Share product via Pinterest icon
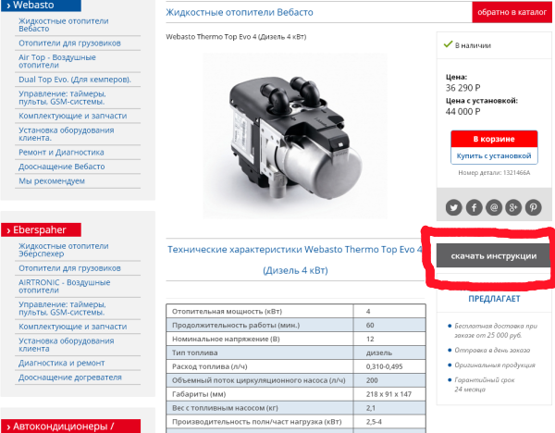The width and height of the screenshot is (555, 433). pos(533,207)
